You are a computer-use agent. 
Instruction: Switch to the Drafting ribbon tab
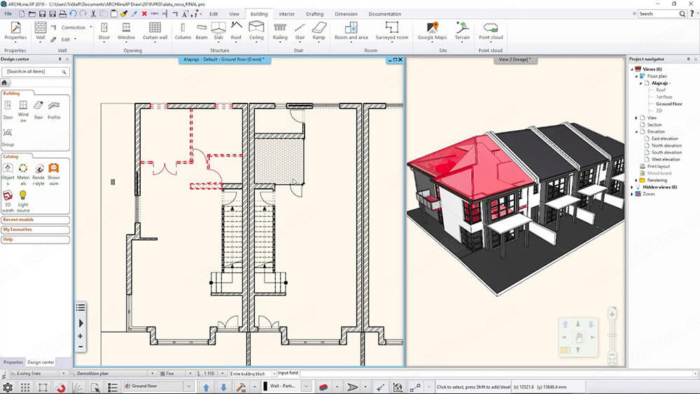pos(315,14)
